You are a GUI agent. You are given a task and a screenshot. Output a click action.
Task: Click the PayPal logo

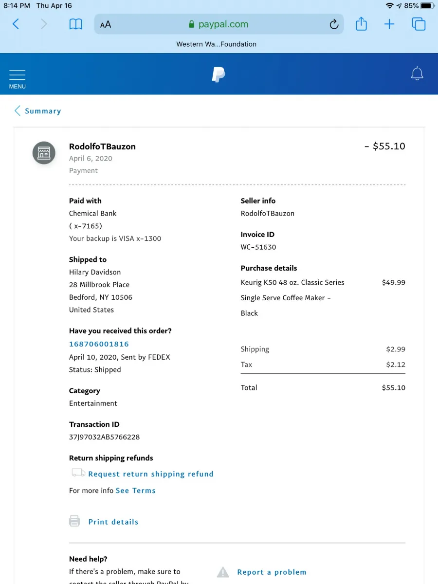tap(219, 74)
